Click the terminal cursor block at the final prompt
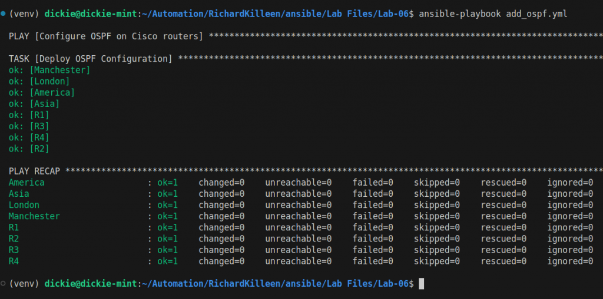 point(420,284)
